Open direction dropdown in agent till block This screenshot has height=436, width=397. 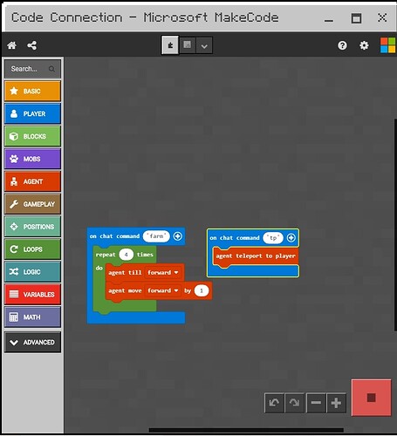point(163,273)
